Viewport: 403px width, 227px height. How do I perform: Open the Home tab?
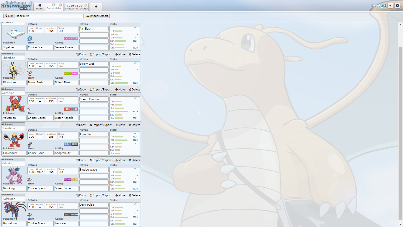(x=40, y=7)
